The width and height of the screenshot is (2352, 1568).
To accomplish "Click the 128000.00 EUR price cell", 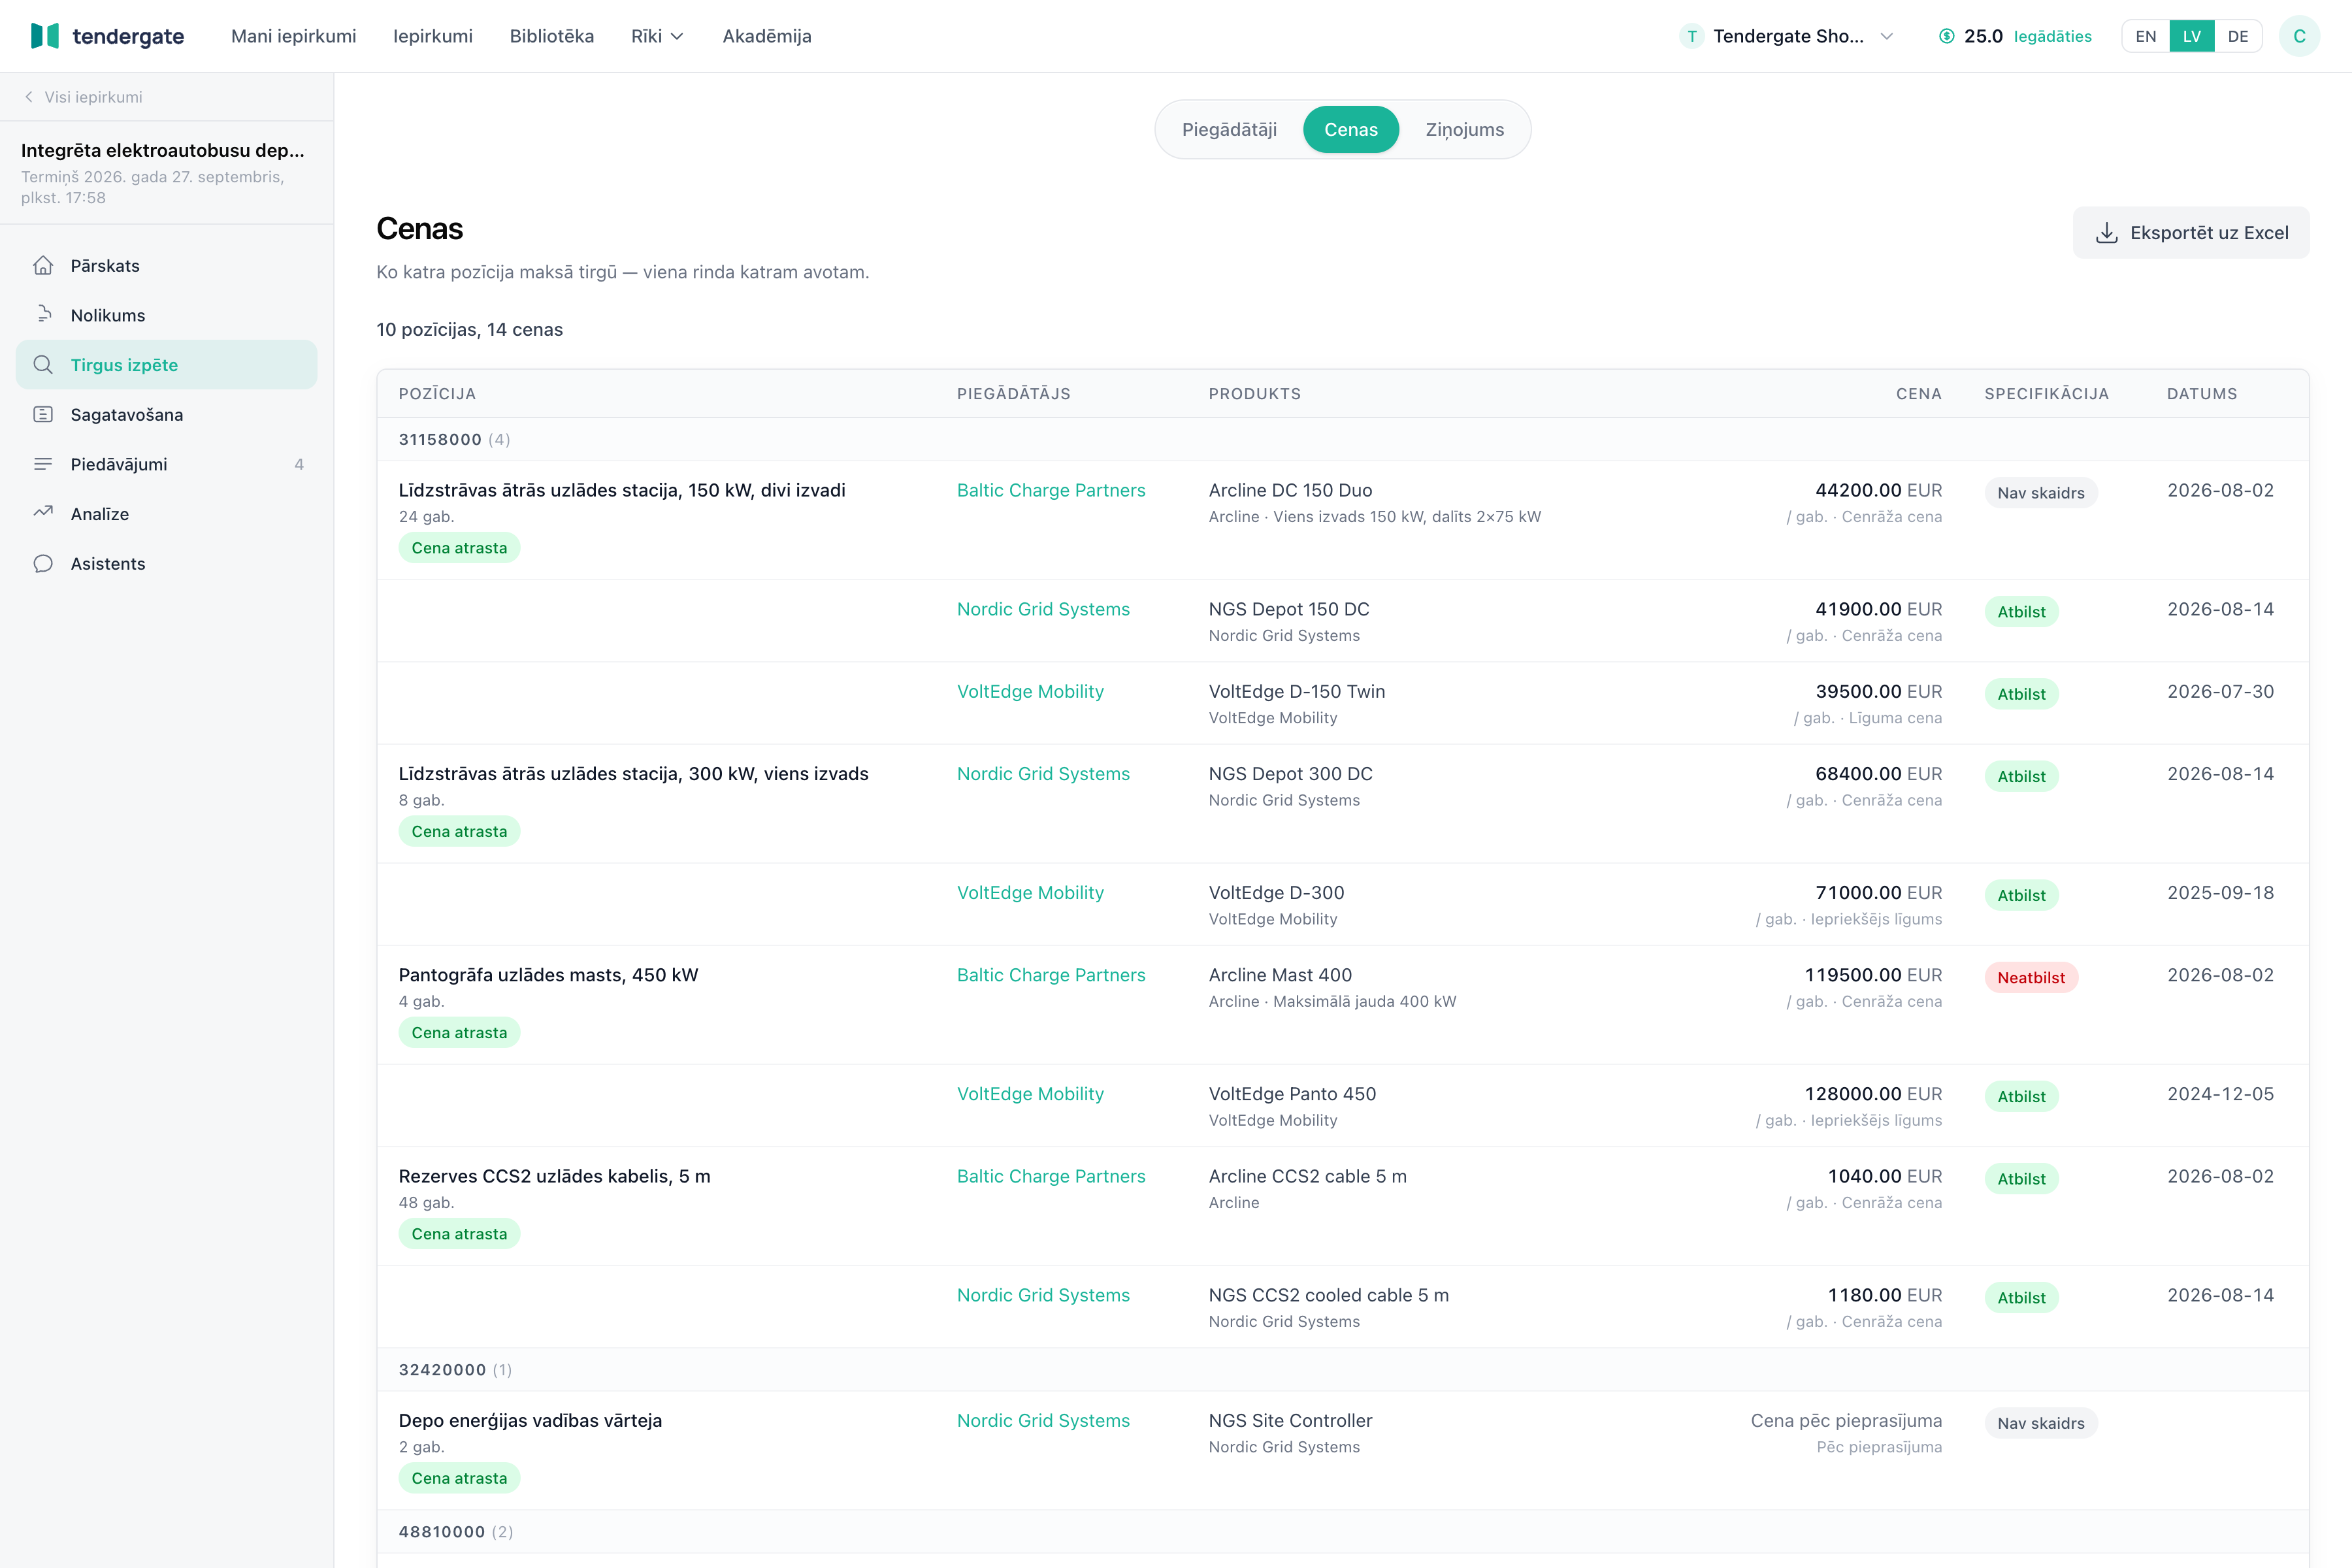I will click(1873, 1094).
